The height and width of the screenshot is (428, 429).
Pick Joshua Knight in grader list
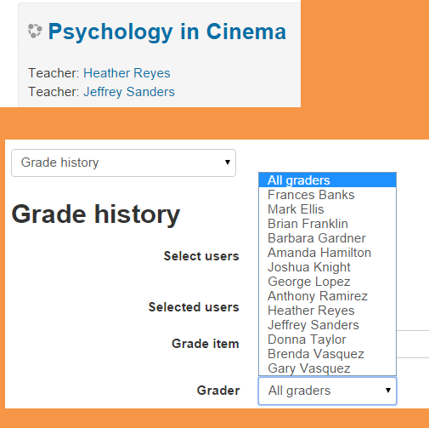[327, 267]
